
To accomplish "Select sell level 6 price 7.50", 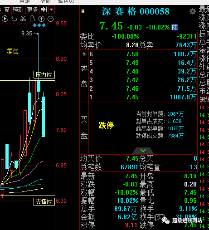I will pyautogui.click(x=132, y=54).
